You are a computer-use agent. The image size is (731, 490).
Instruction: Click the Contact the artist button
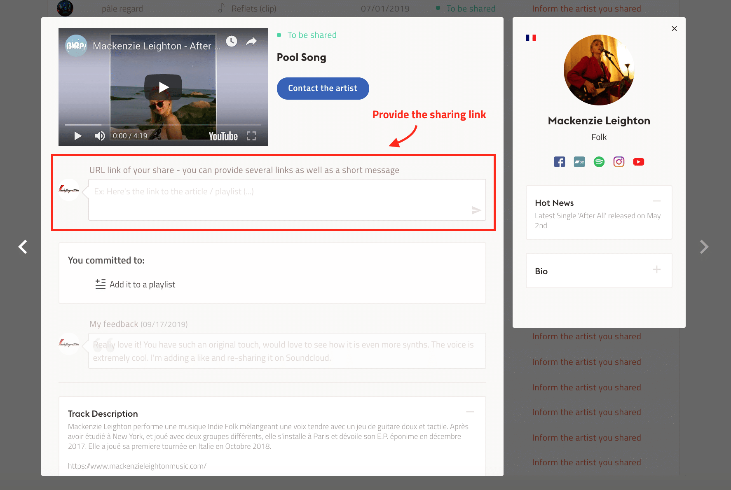tap(323, 89)
